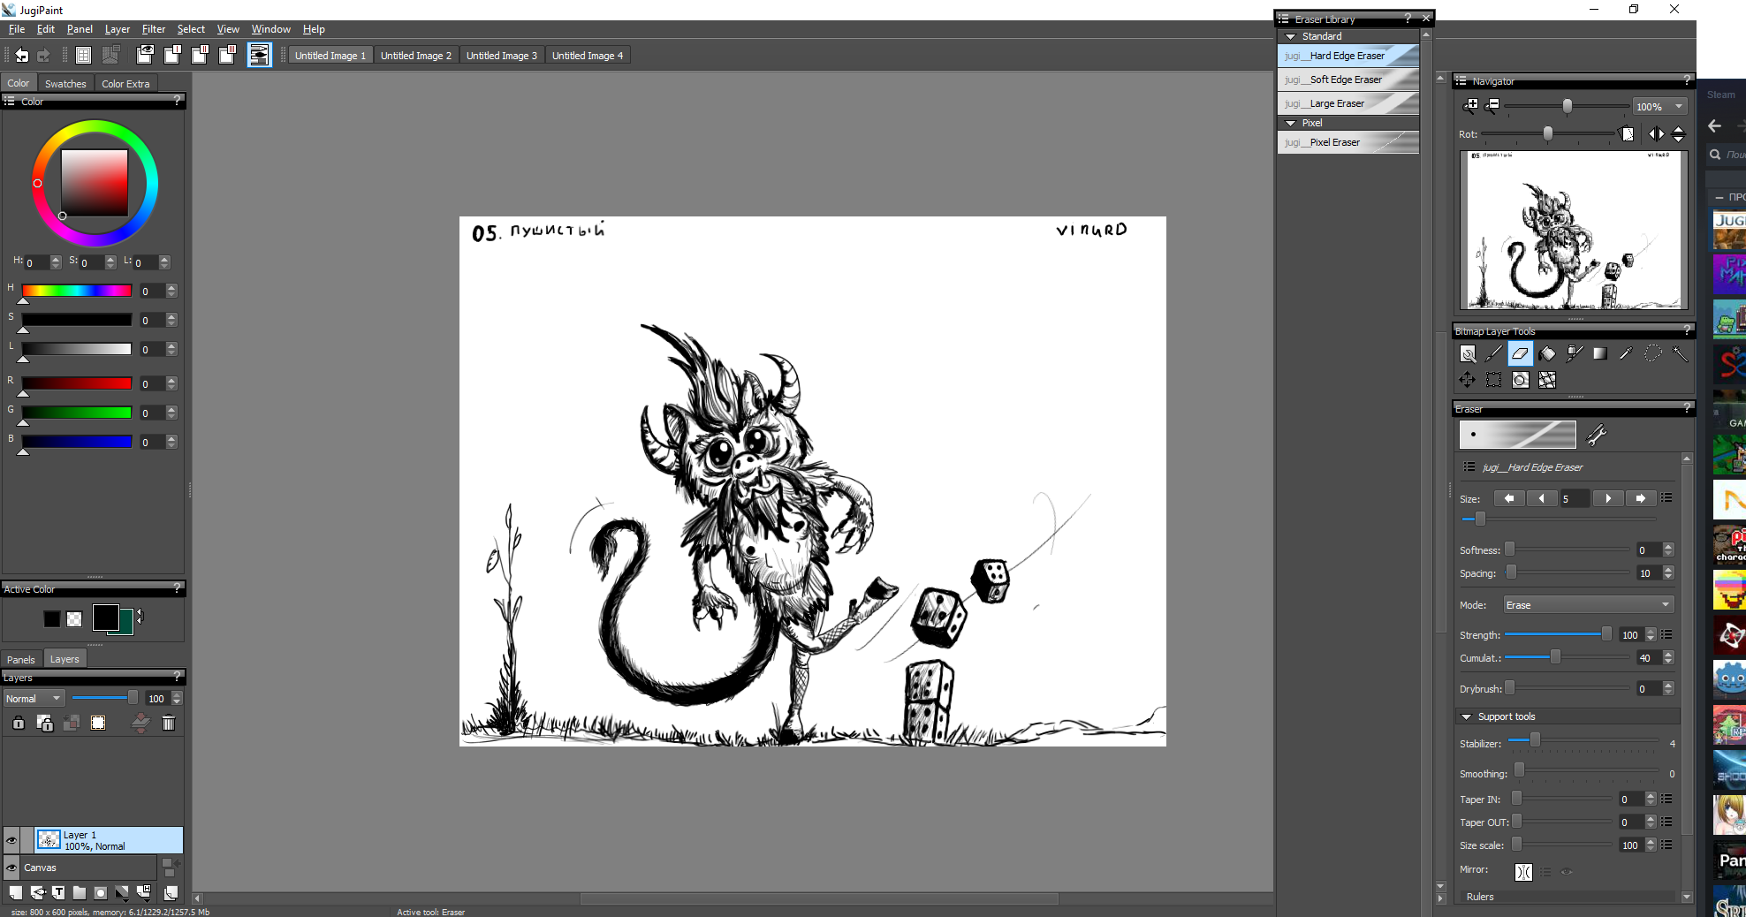Click the merge layers down icon

pyautogui.click(x=140, y=724)
